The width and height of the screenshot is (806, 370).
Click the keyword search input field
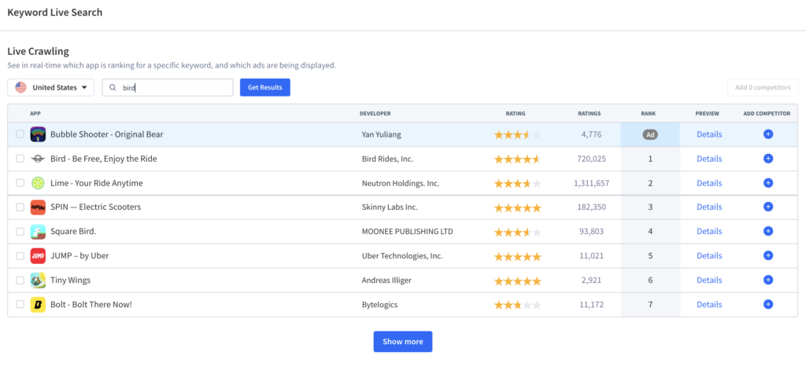coord(168,87)
